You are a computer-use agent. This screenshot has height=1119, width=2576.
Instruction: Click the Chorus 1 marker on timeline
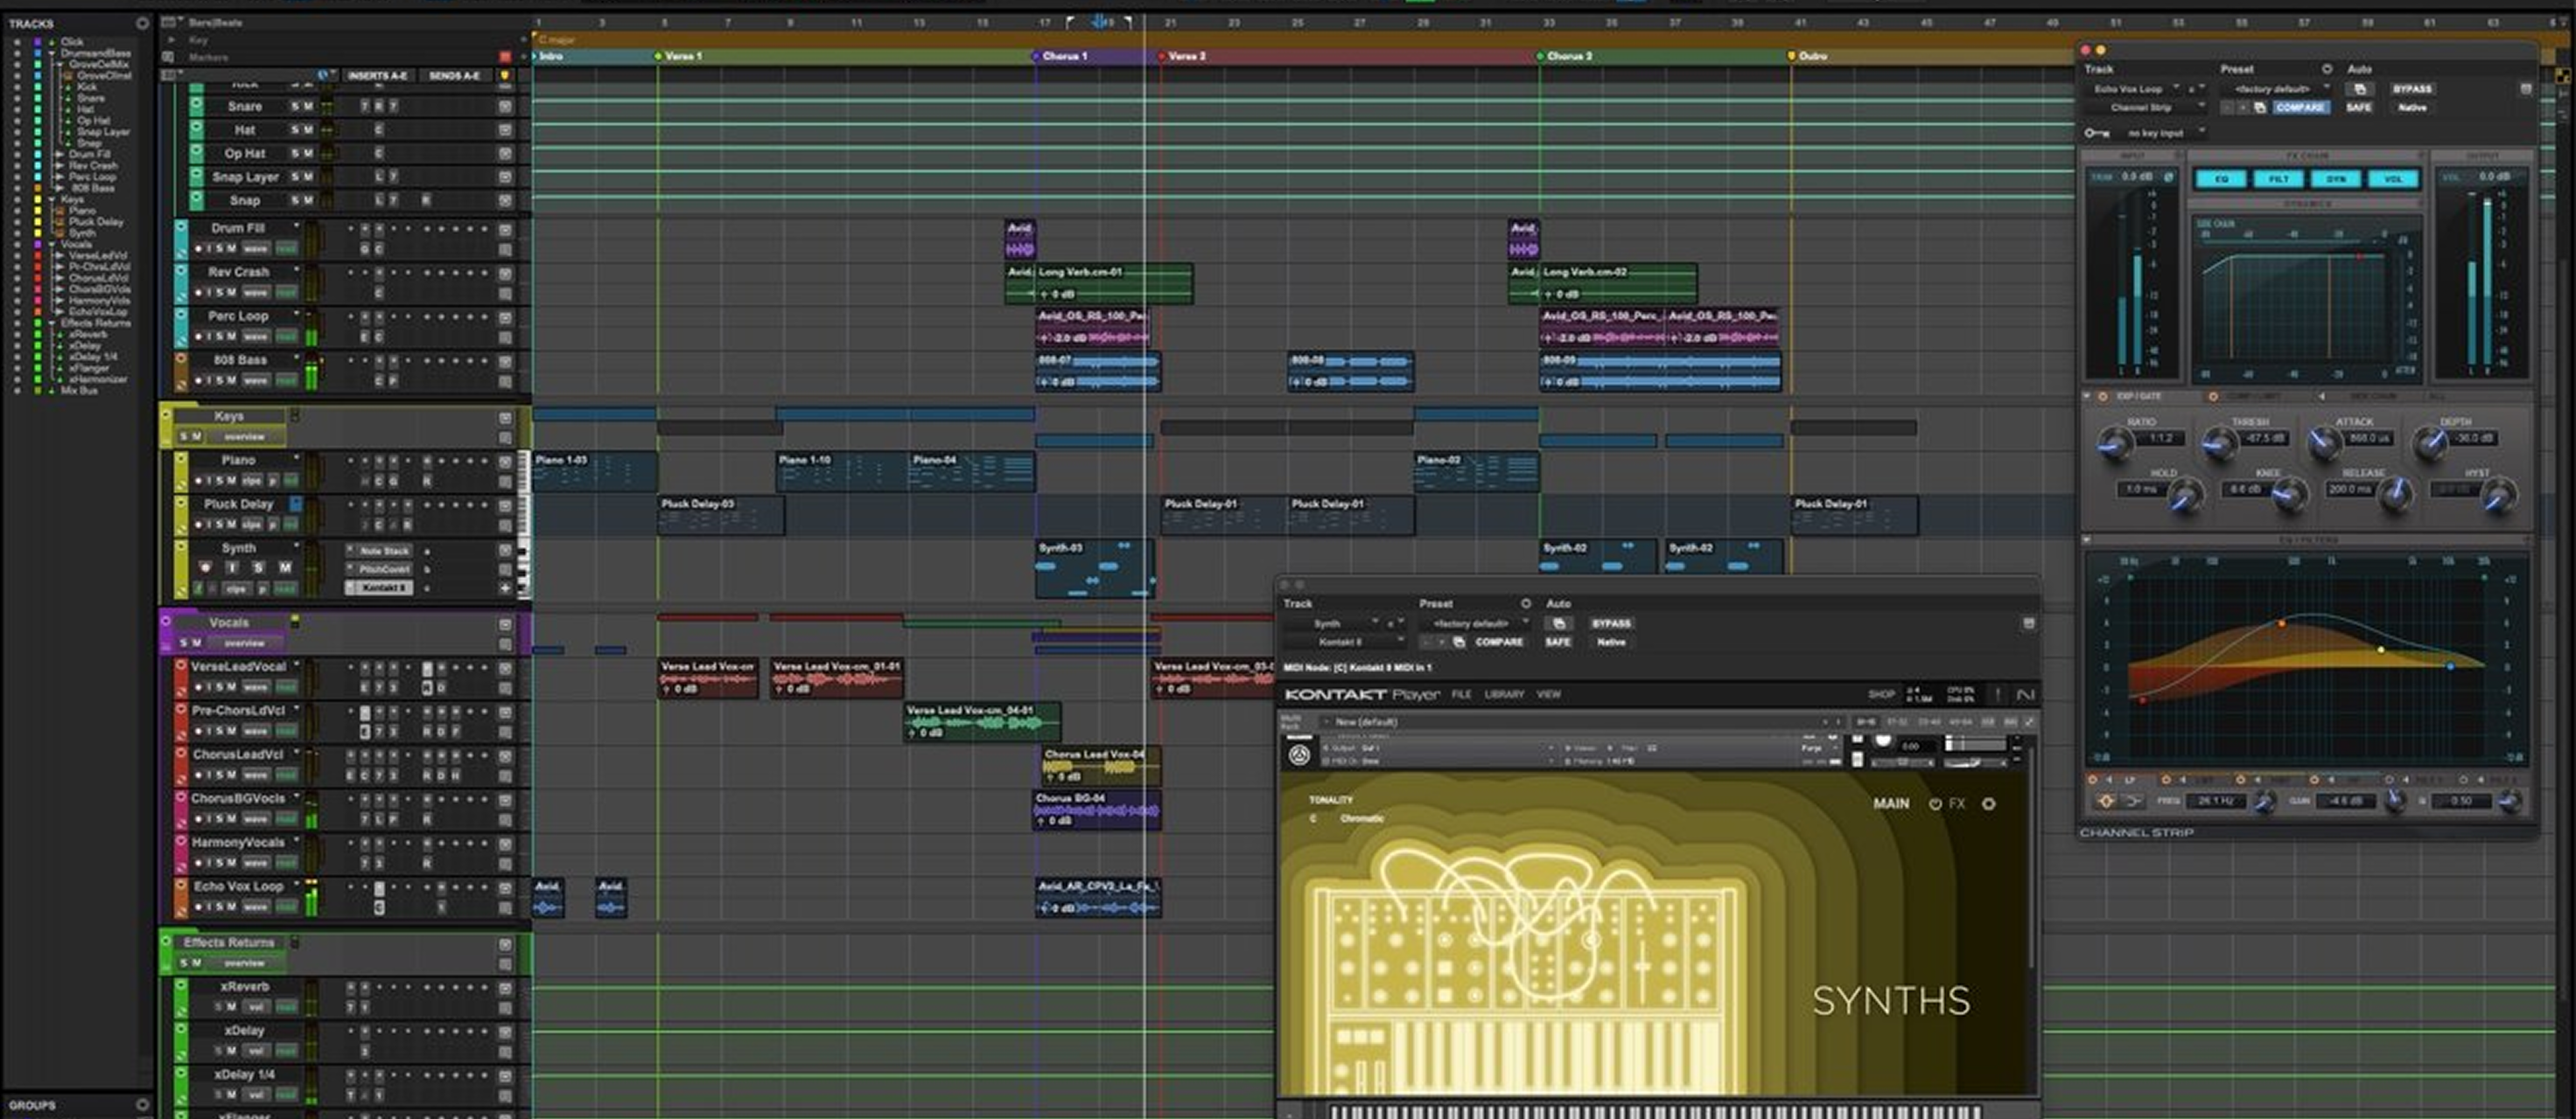tap(1063, 56)
